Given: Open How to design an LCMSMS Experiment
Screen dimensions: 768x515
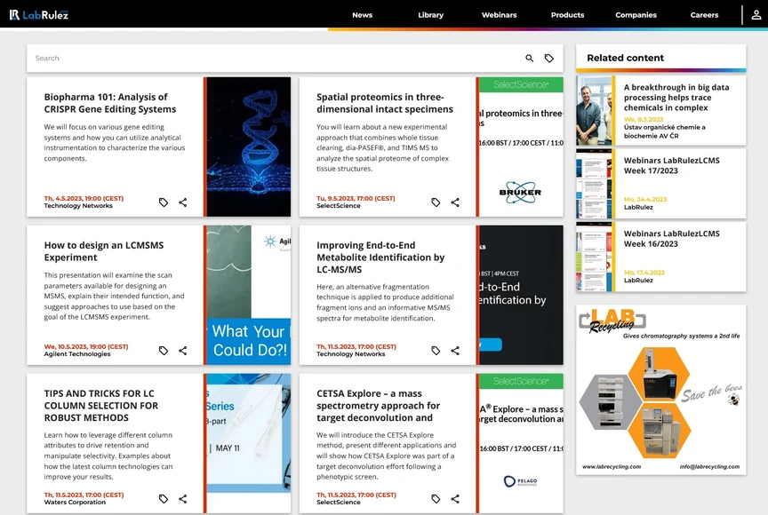Looking at the screenshot, I should (104, 251).
